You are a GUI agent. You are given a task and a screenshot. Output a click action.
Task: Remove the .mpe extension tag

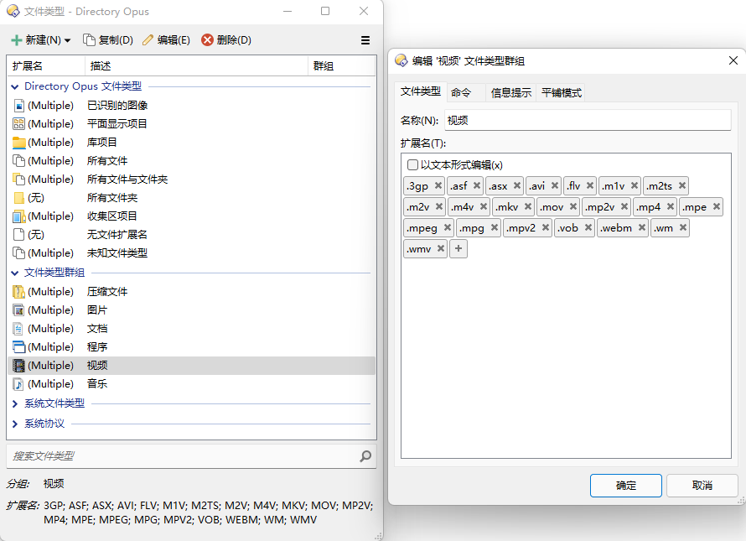coord(717,206)
